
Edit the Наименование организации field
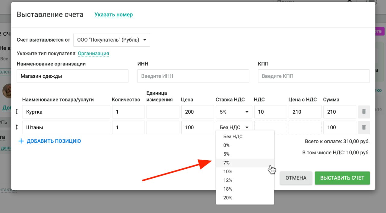[x=72, y=76]
